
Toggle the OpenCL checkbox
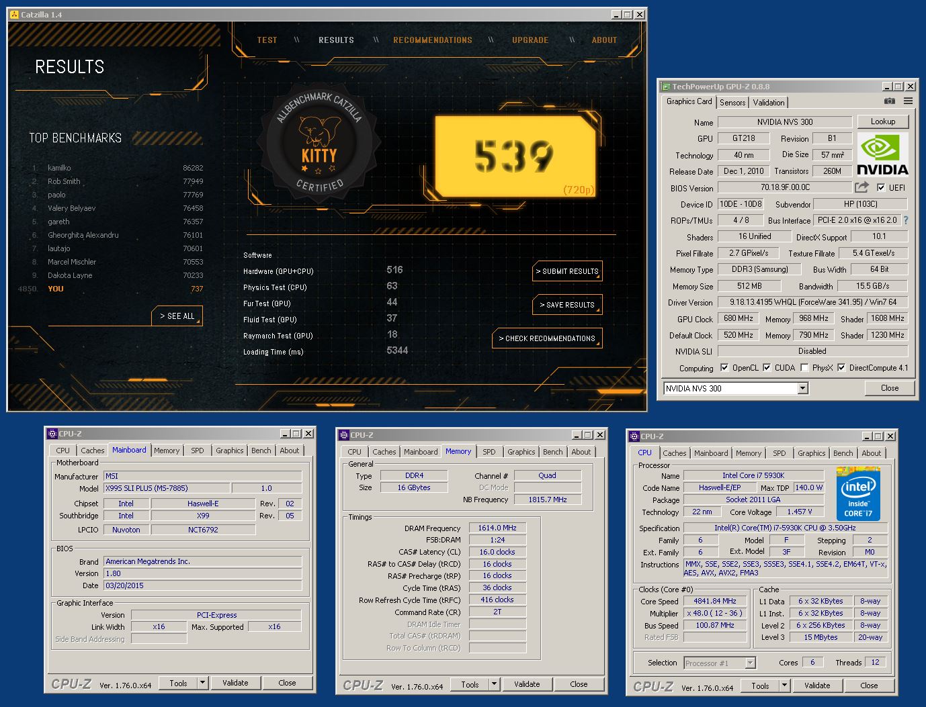(x=724, y=367)
